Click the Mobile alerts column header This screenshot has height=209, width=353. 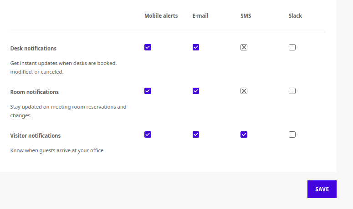point(161,16)
